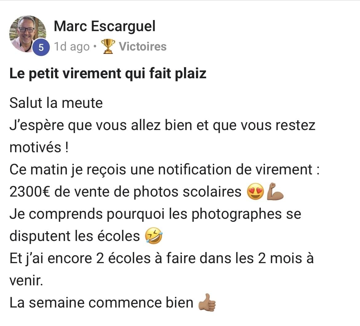Open the Marc Escarguel author name link

105,26
